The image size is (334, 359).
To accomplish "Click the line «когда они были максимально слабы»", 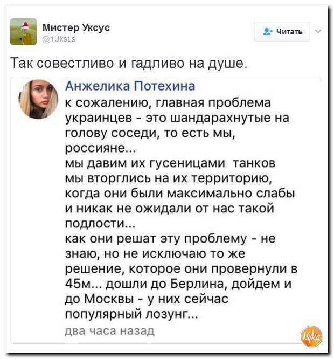I will [180, 193].
